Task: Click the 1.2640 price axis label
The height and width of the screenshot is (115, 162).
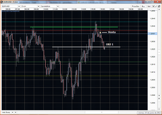Action: point(152,26)
